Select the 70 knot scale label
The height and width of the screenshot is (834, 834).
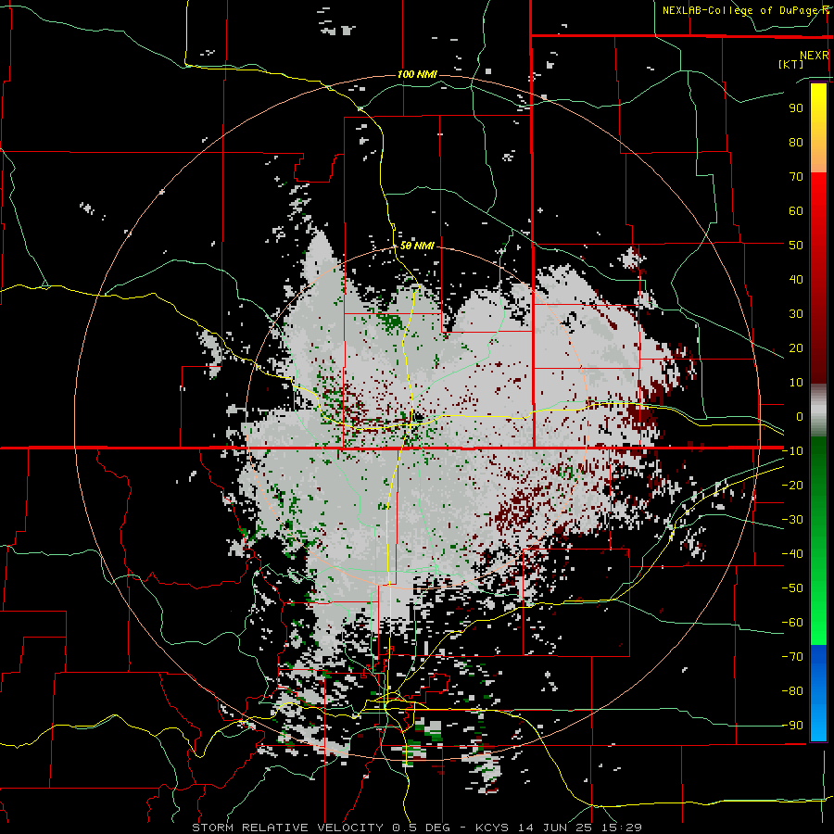tap(796, 177)
